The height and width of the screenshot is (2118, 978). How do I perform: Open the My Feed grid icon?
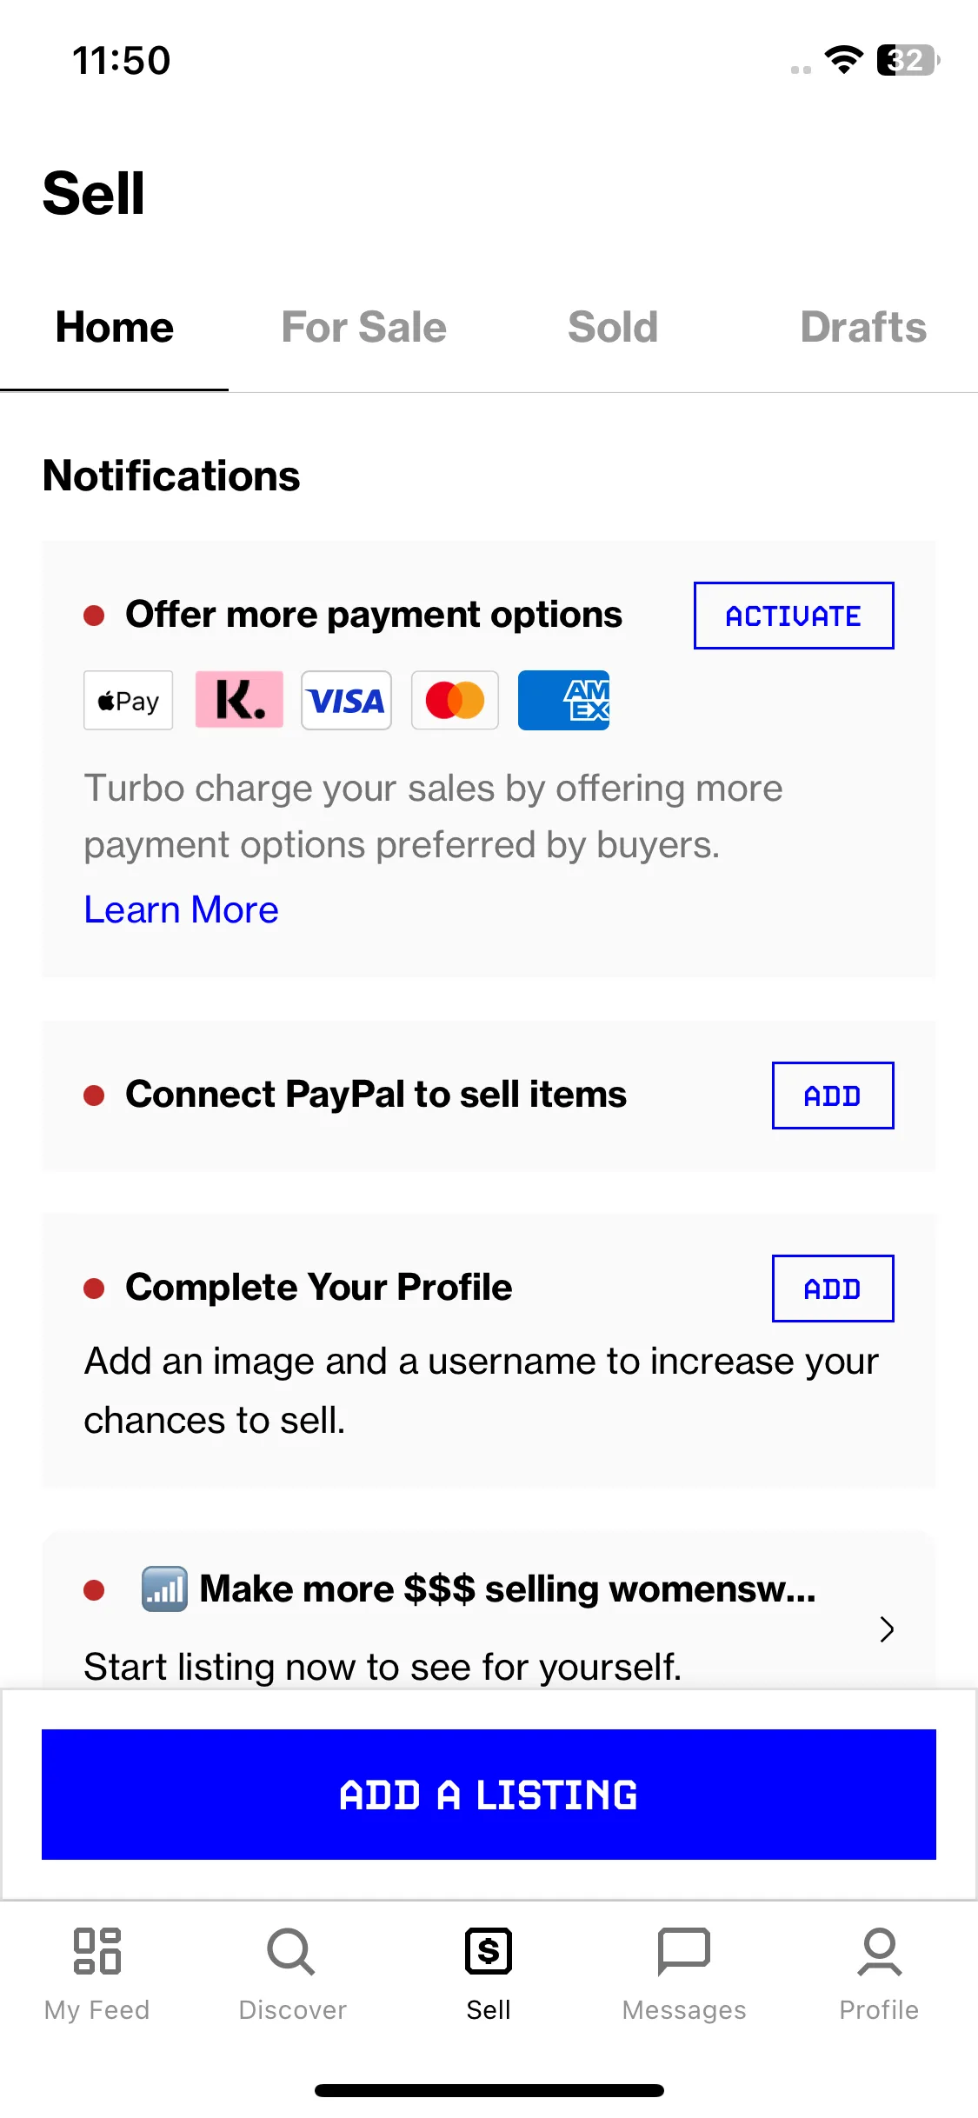click(x=97, y=1951)
